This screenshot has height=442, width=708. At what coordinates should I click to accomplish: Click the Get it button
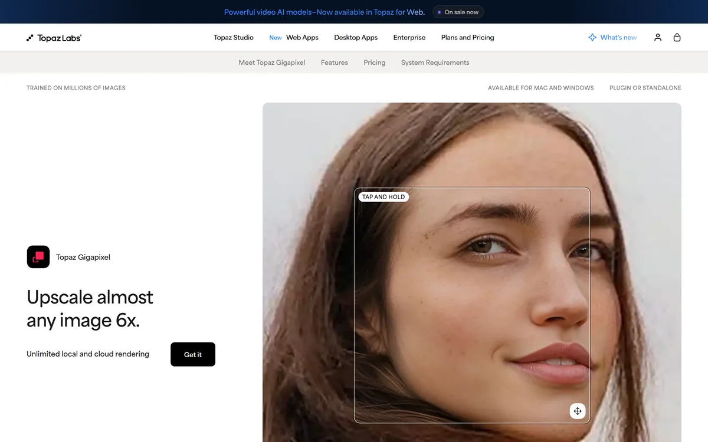click(x=193, y=354)
